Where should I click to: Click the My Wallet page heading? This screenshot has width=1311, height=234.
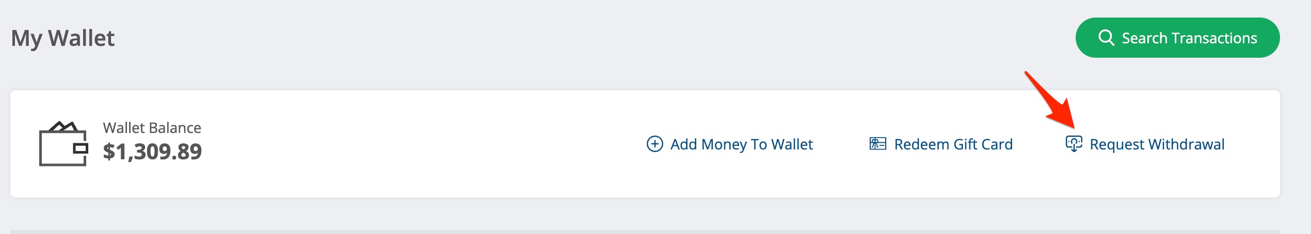pos(62,38)
